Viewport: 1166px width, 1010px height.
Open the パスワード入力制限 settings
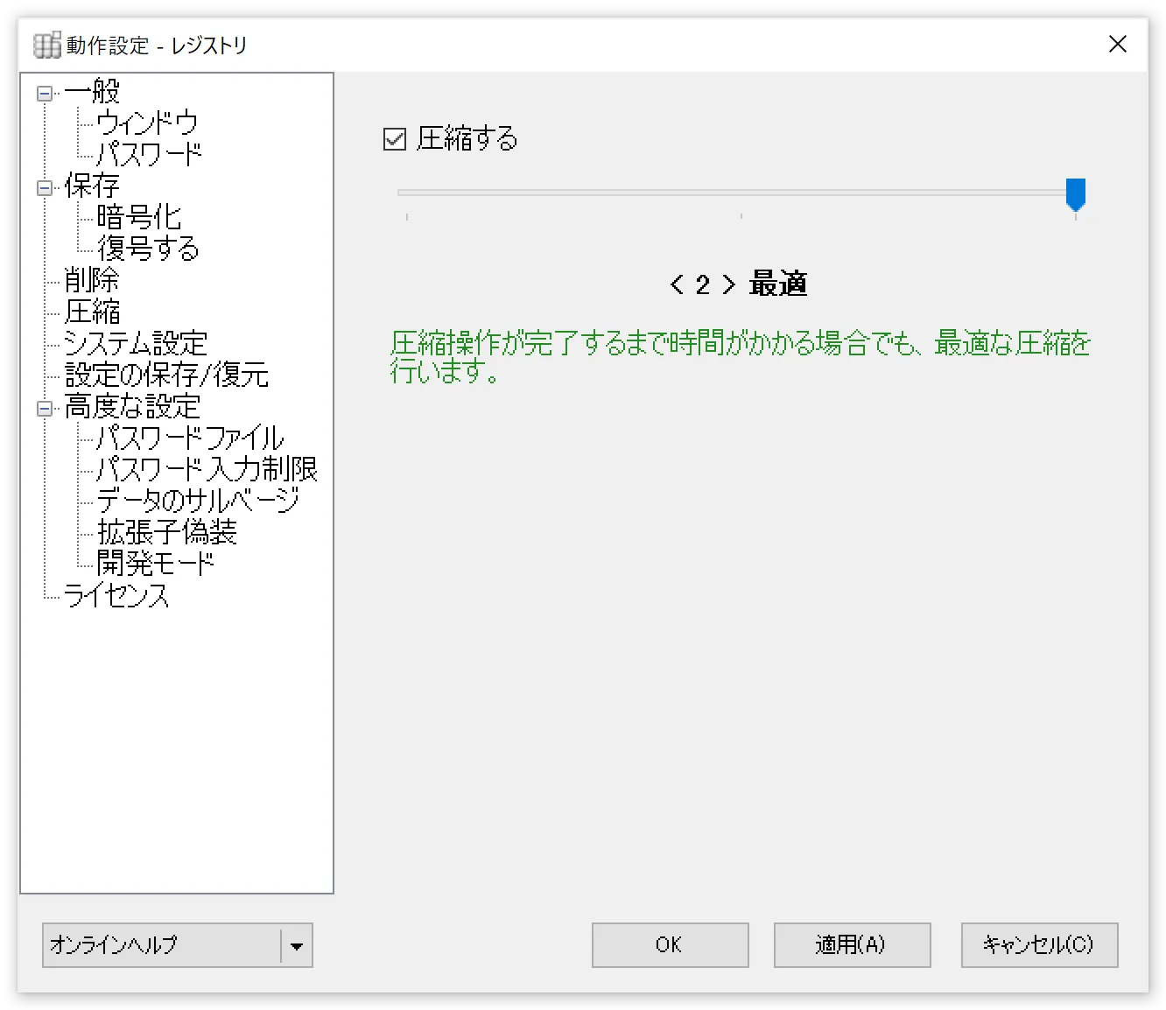click(x=208, y=469)
